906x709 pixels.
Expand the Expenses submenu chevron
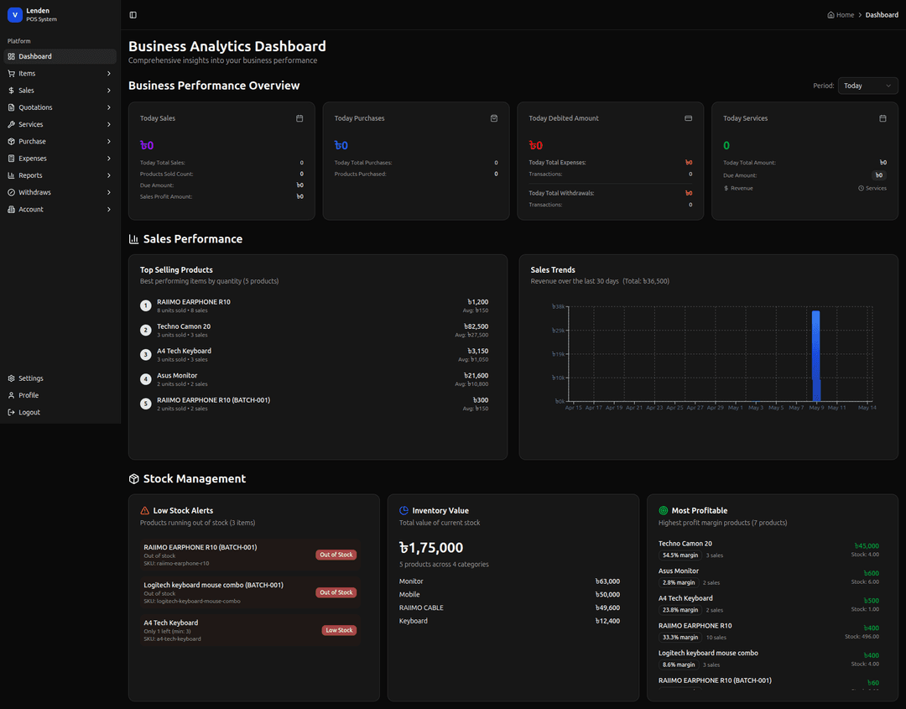pos(108,159)
